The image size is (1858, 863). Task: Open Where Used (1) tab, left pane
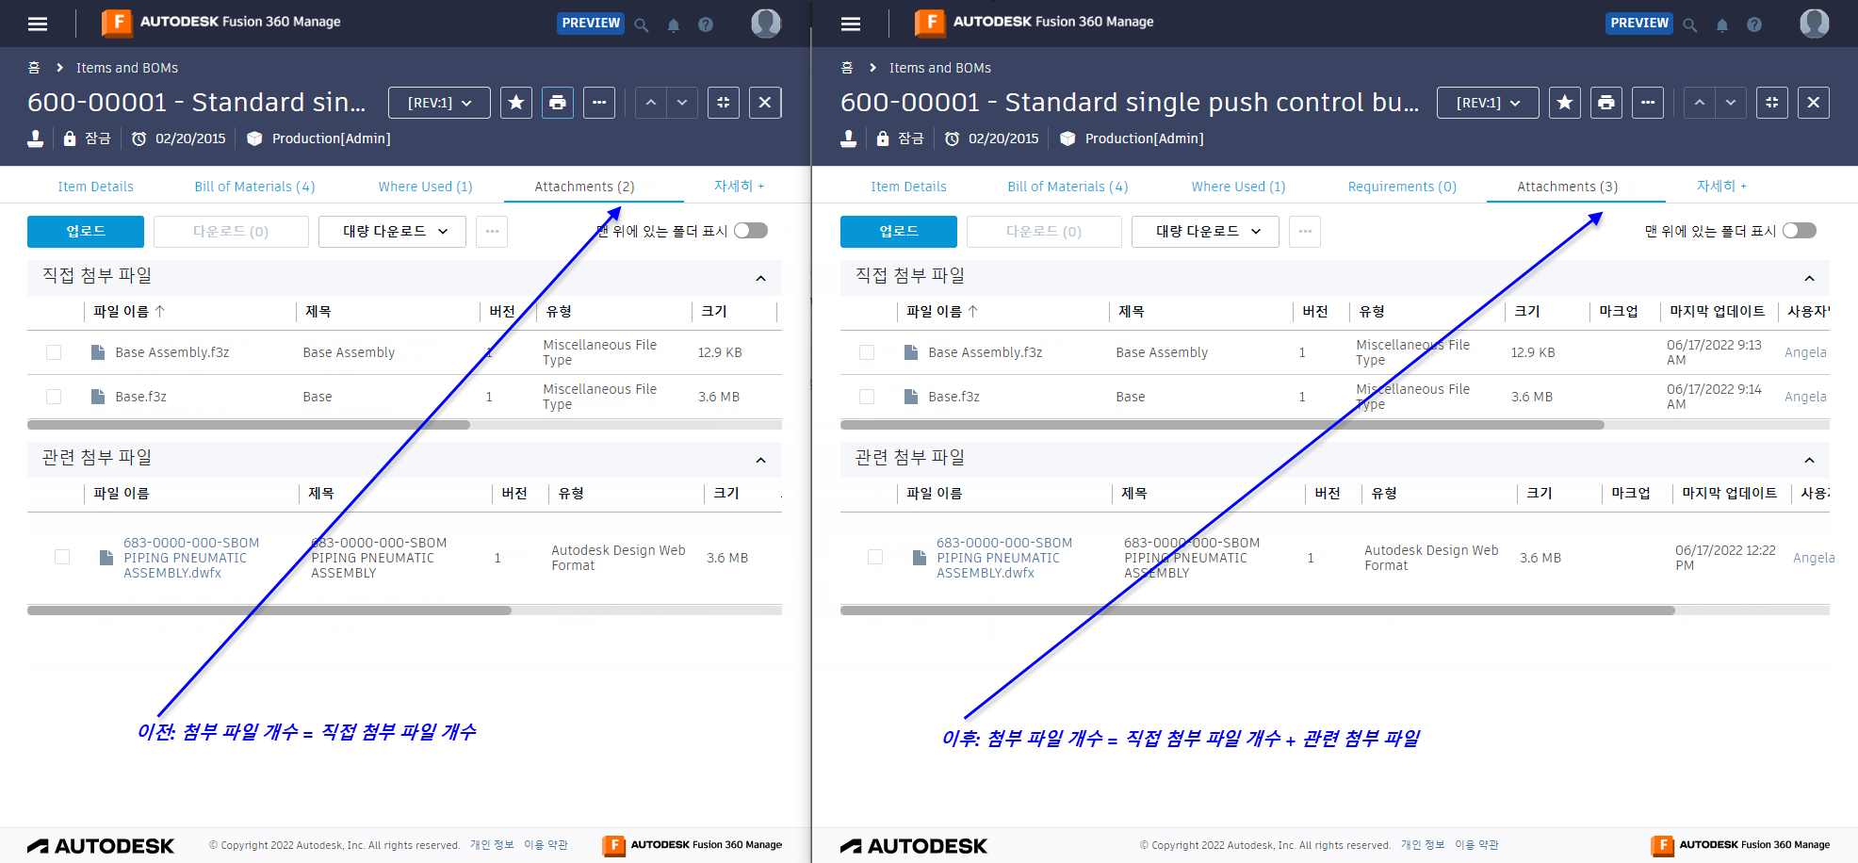[426, 187]
